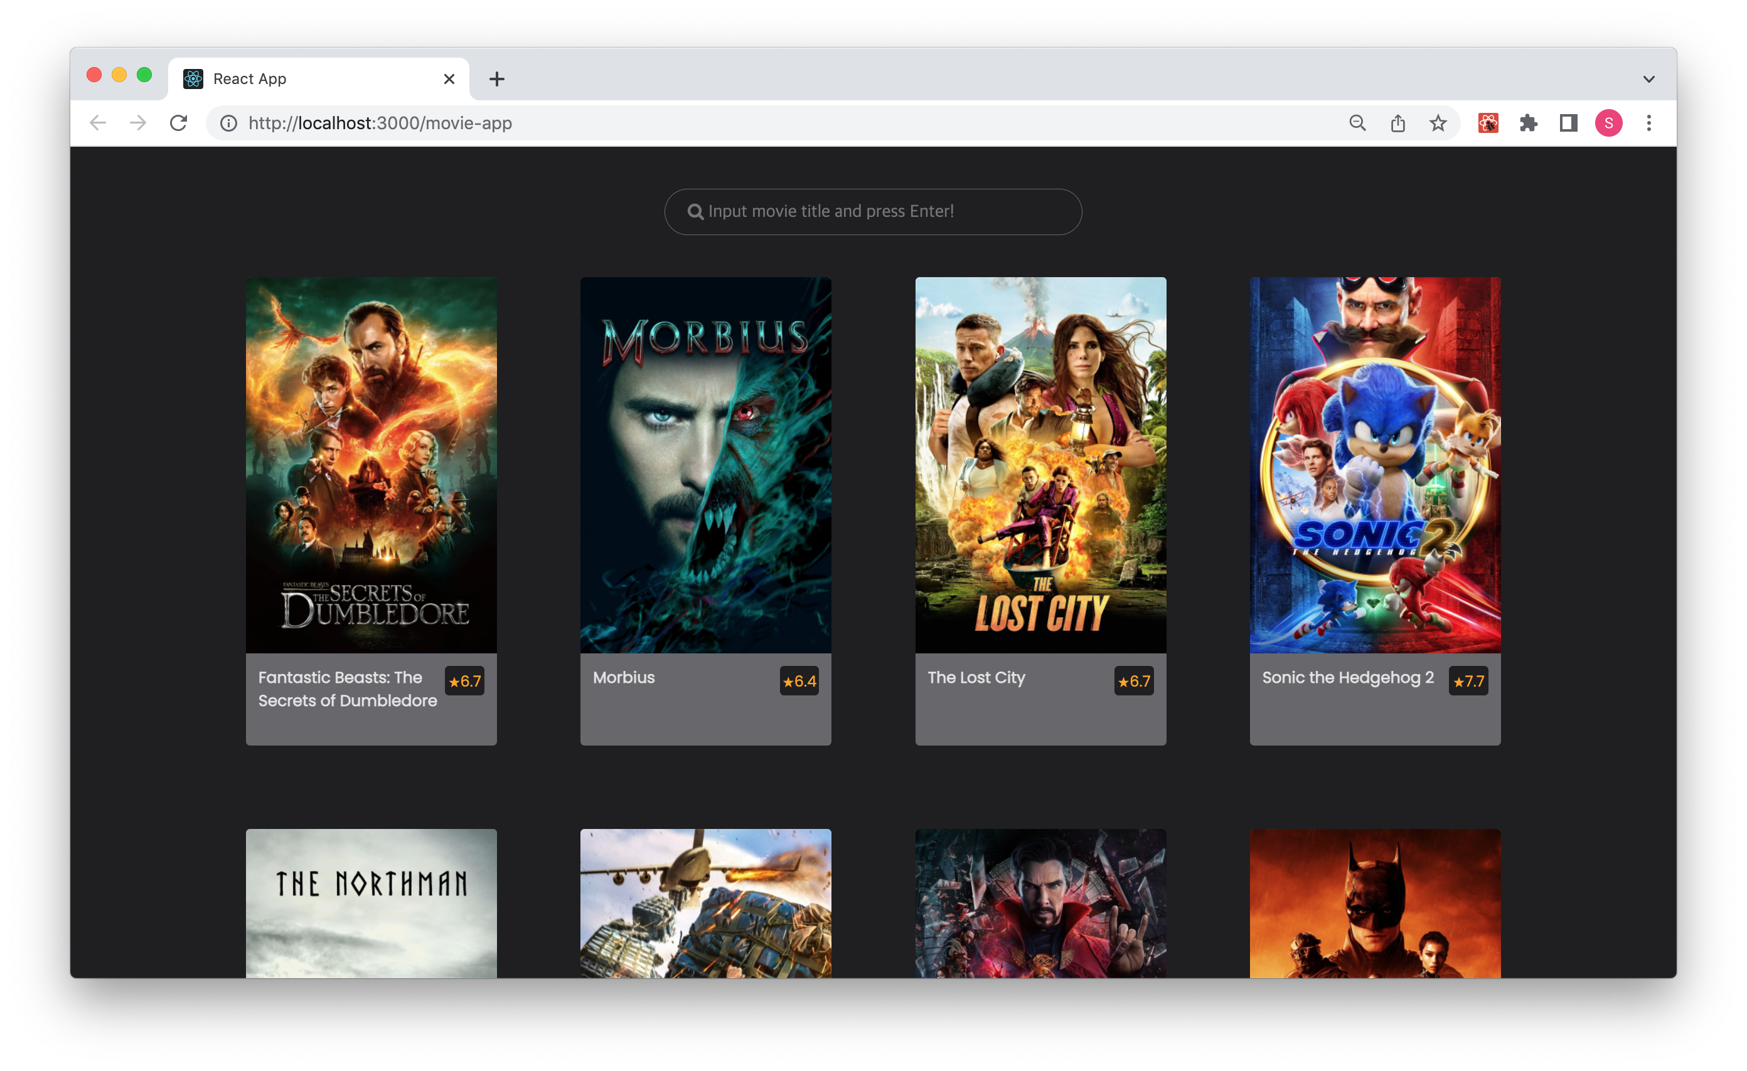
Task: Open a new tab with the plus button
Action: click(497, 78)
